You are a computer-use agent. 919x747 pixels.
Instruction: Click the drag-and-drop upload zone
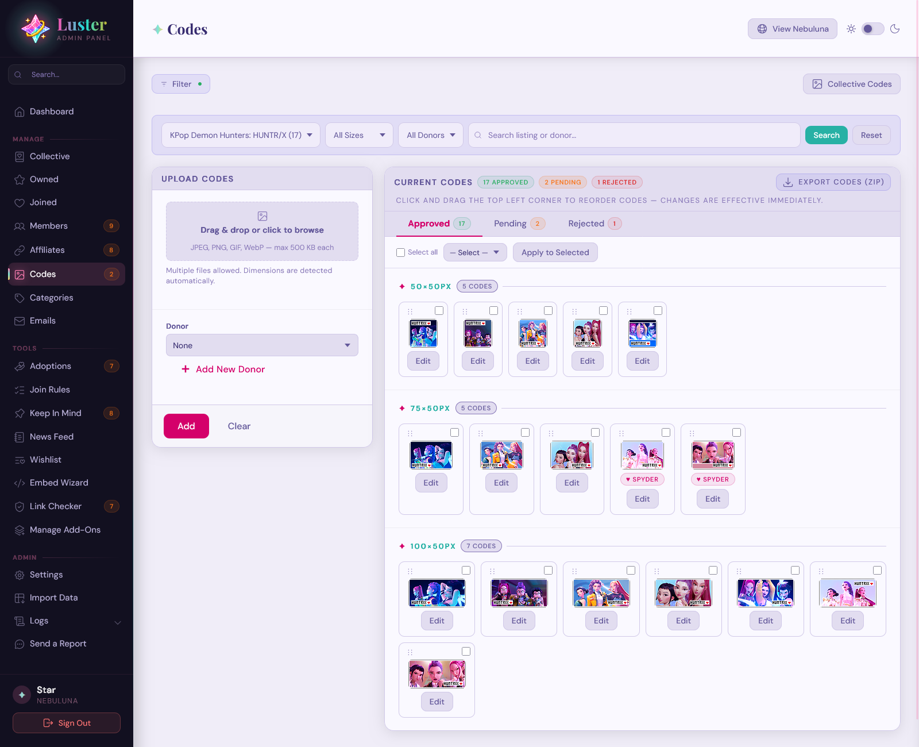[262, 231]
